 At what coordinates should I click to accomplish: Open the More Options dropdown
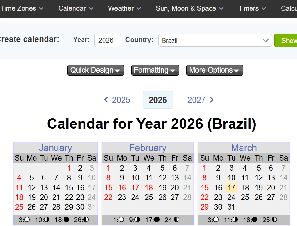tap(214, 70)
